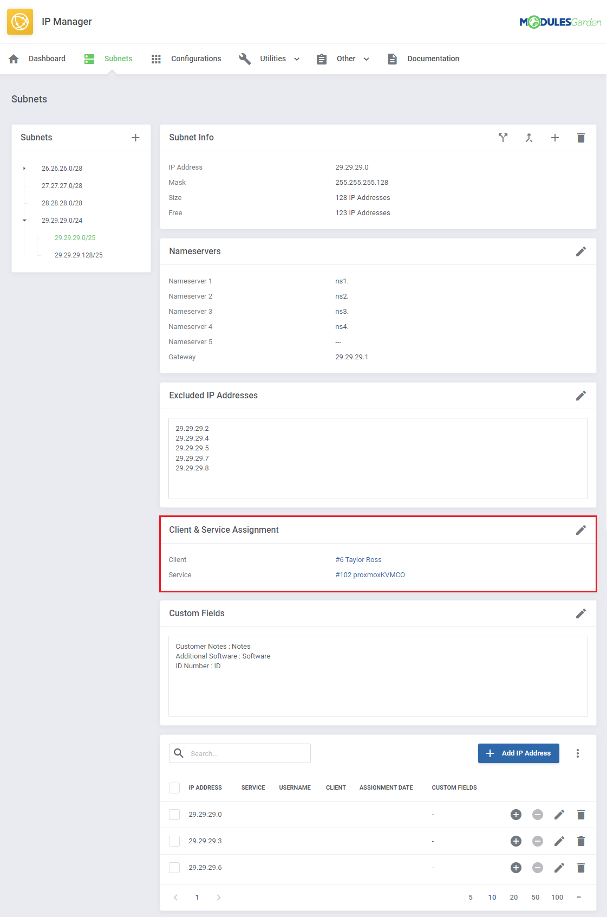Click the Utilities wrench icon
The image size is (607, 917).
(x=245, y=59)
